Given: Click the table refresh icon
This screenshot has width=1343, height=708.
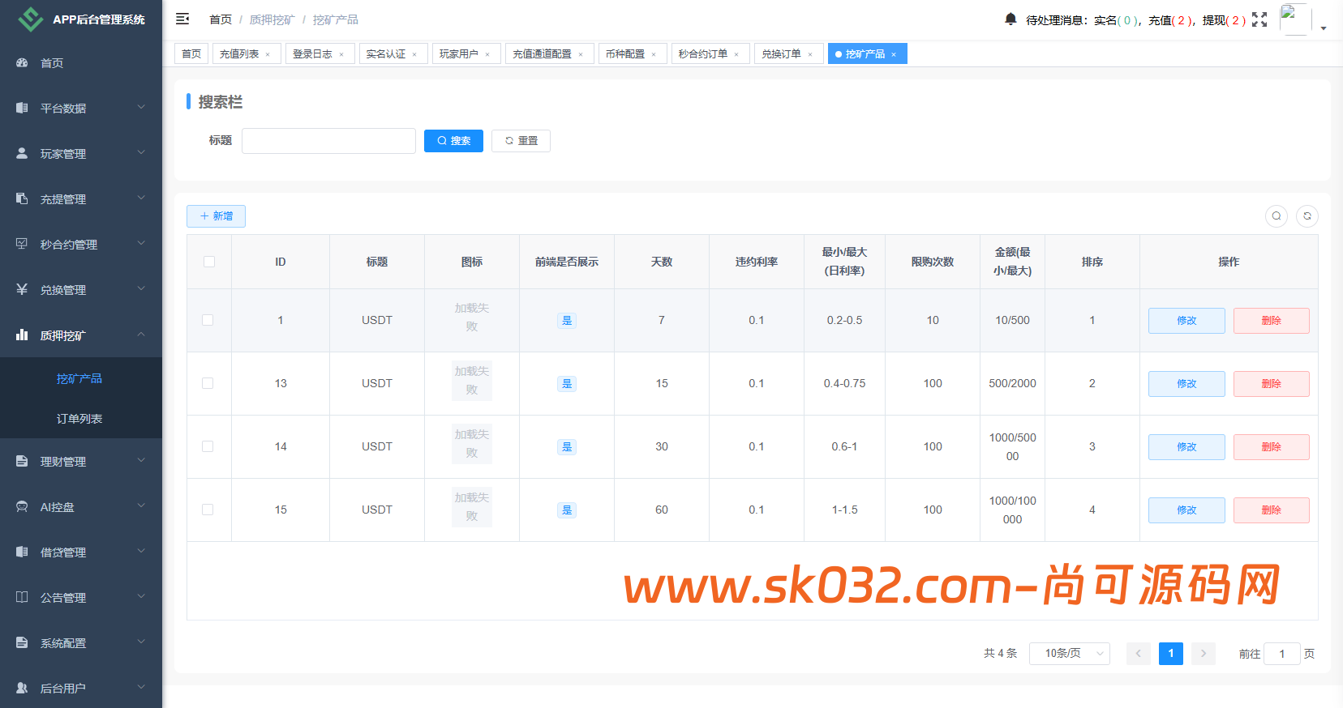Looking at the screenshot, I should click(1307, 216).
